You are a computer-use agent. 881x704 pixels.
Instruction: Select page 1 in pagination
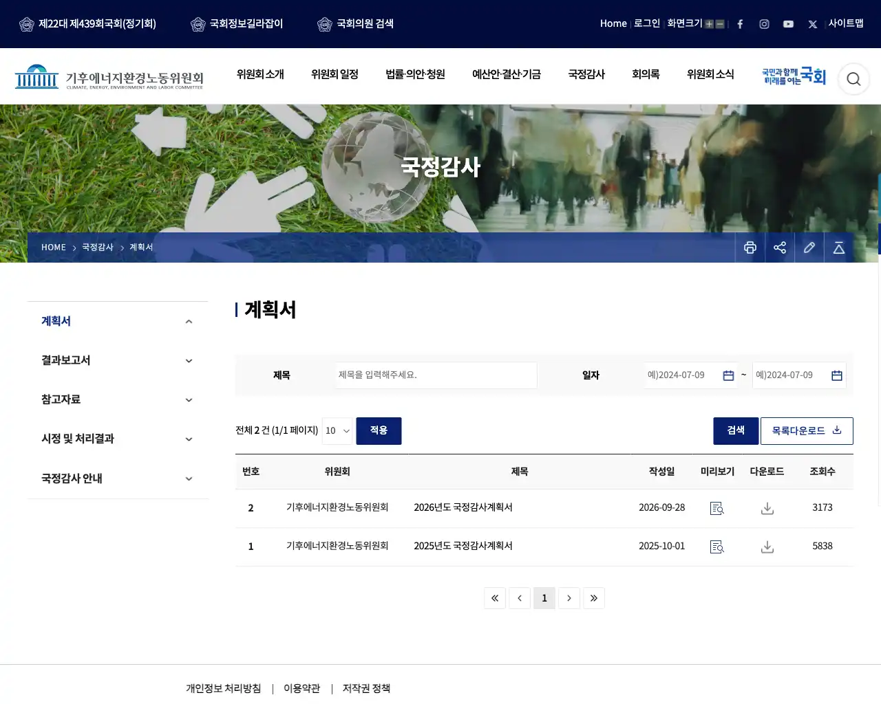[544, 598]
